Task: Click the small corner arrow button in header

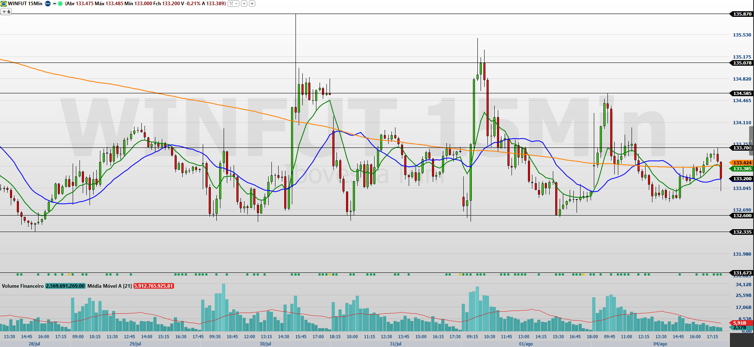Action: click(x=244, y=4)
